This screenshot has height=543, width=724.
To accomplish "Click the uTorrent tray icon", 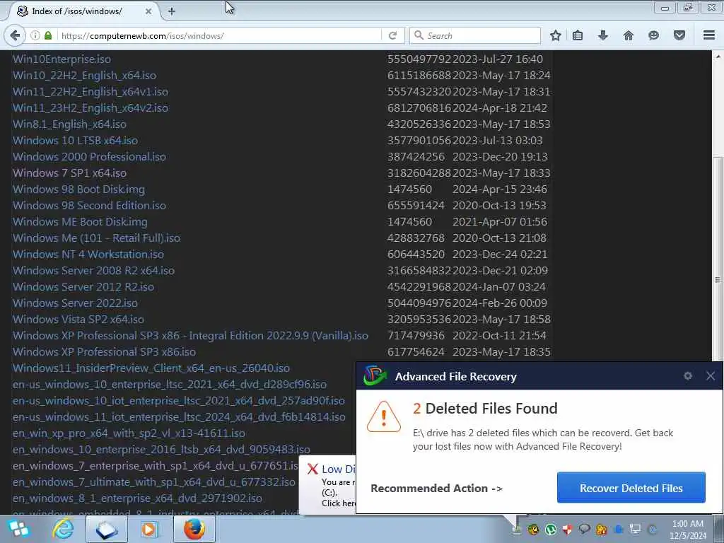I will coord(550,529).
